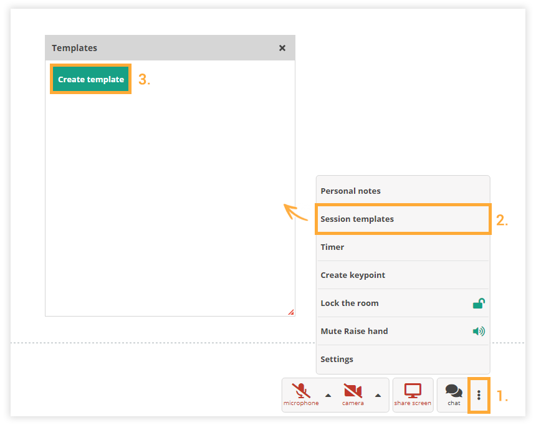Click the share screen monitor icon
This screenshot has width=536, height=425.
413,391
